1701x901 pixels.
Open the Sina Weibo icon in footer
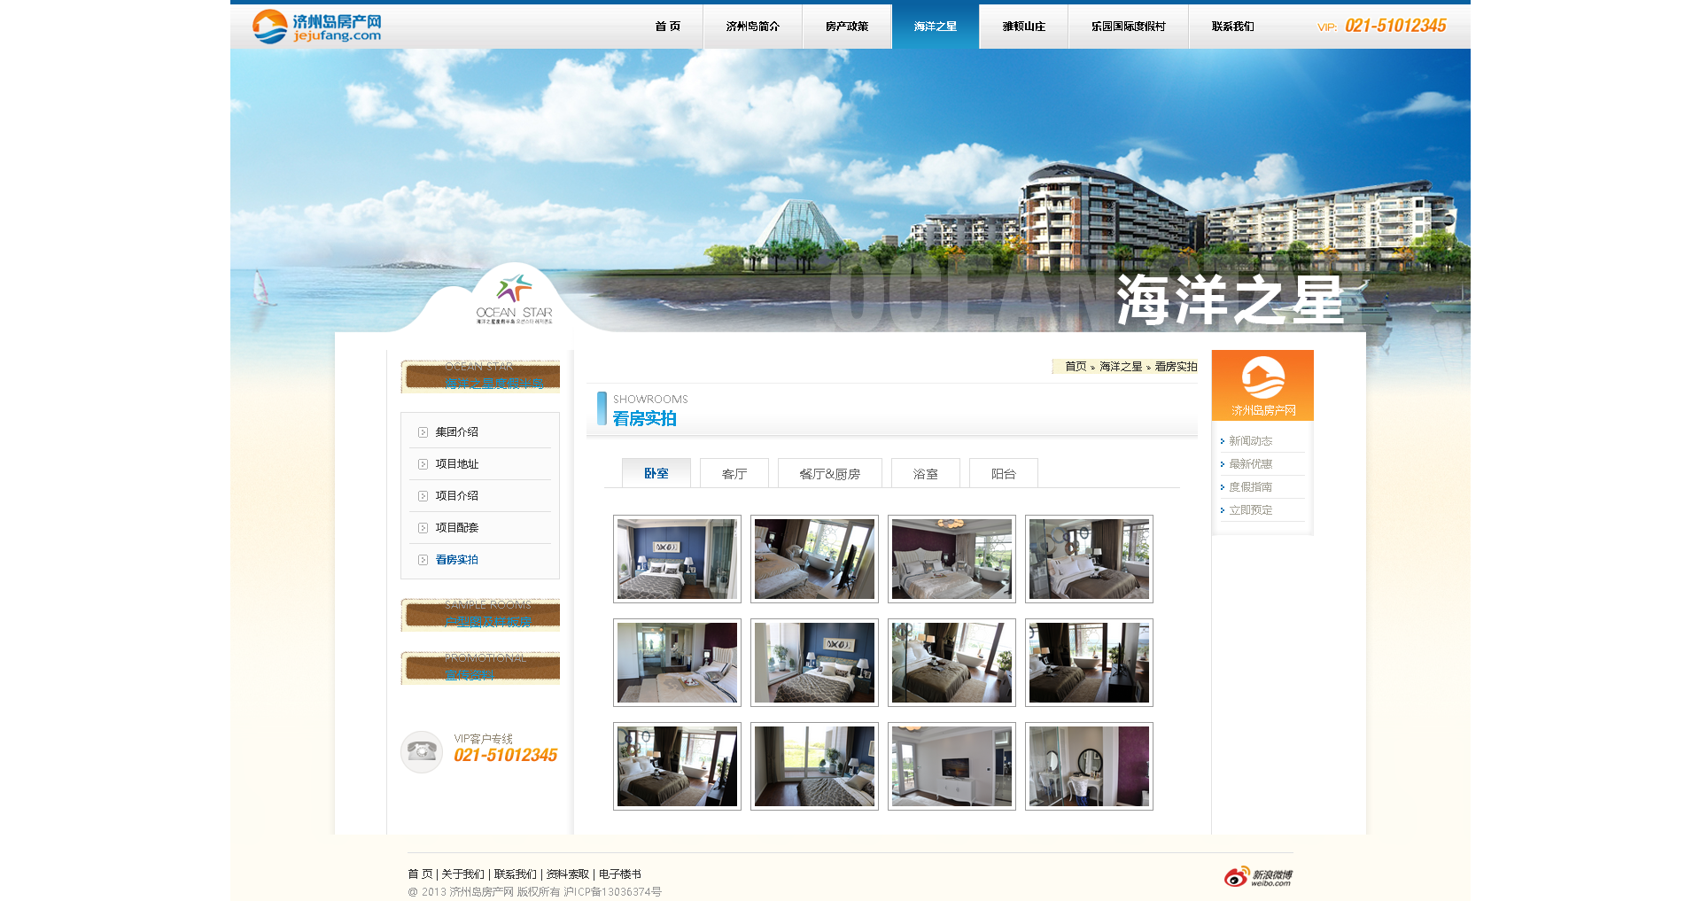click(1258, 876)
